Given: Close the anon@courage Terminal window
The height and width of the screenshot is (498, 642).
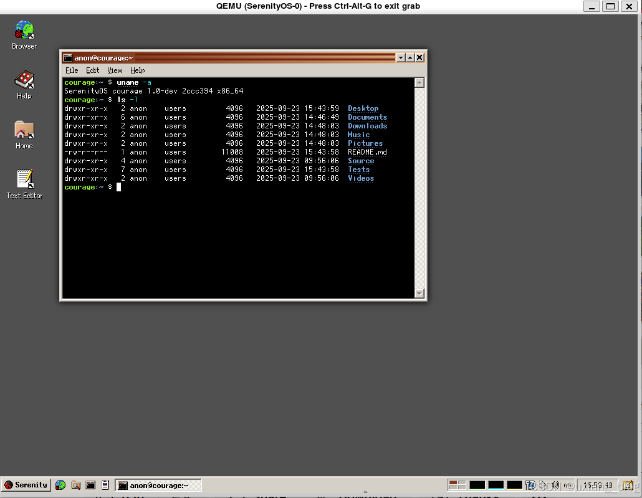Looking at the screenshot, I should click(419, 58).
